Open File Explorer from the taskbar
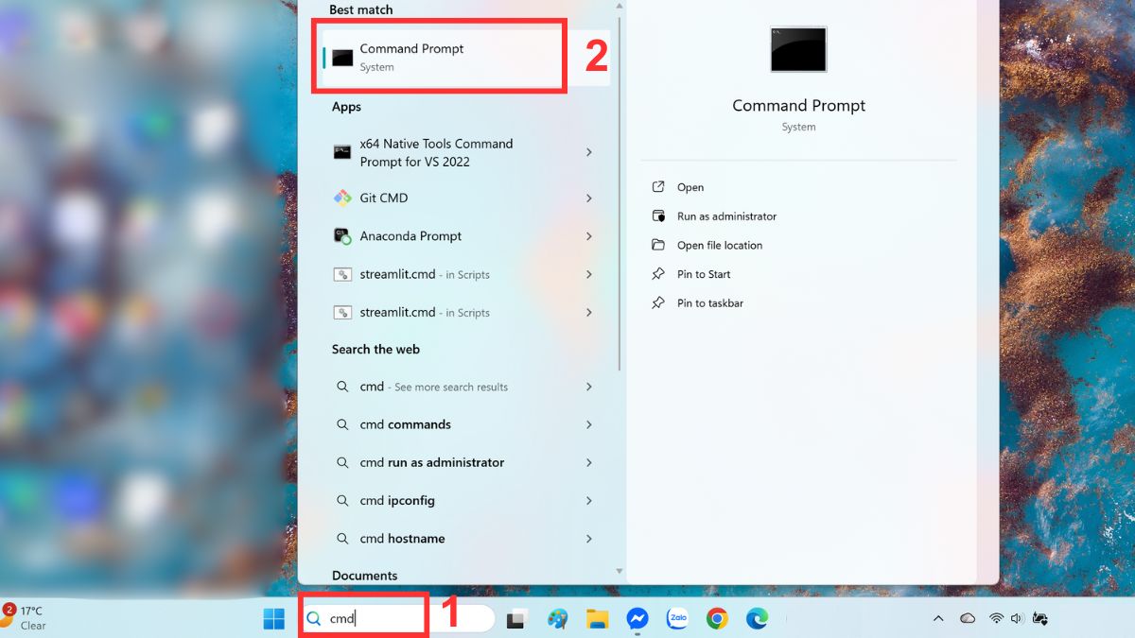Viewport: 1135px width, 638px height. pyautogui.click(x=597, y=619)
